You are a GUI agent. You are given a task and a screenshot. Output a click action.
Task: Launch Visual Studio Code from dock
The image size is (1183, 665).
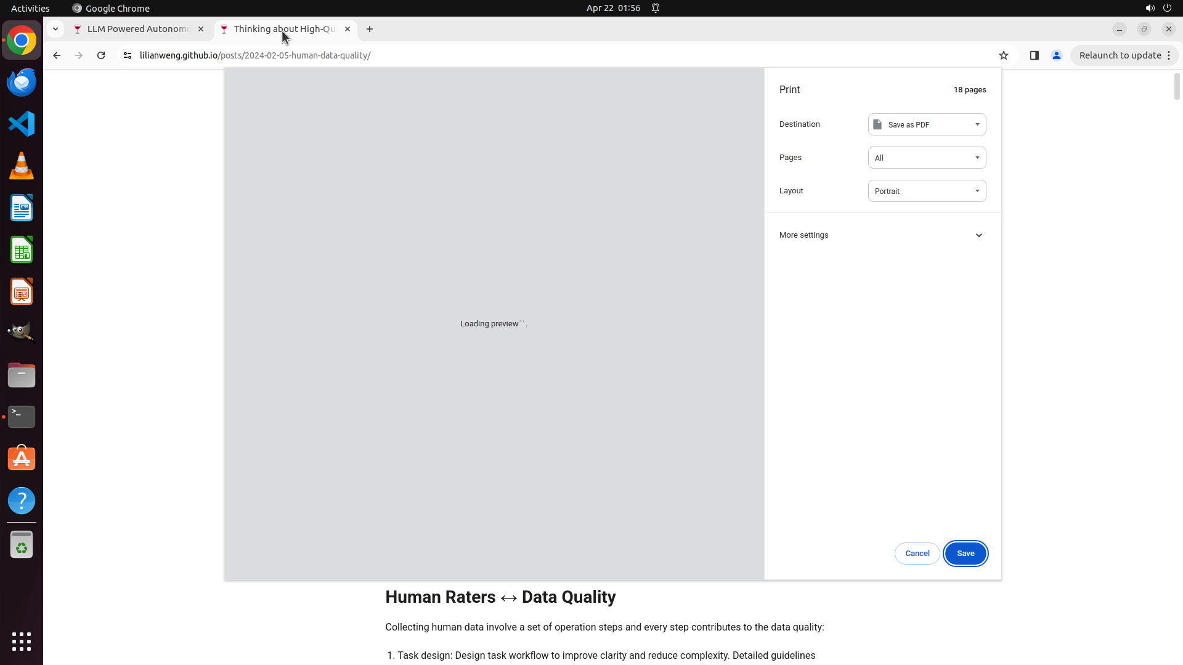22,124
